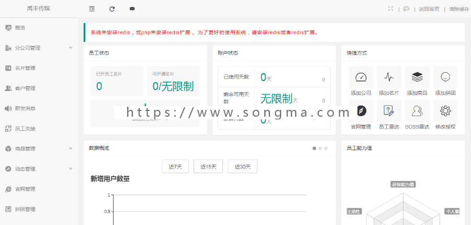Click the 可开通名片 label

[x=163, y=74]
